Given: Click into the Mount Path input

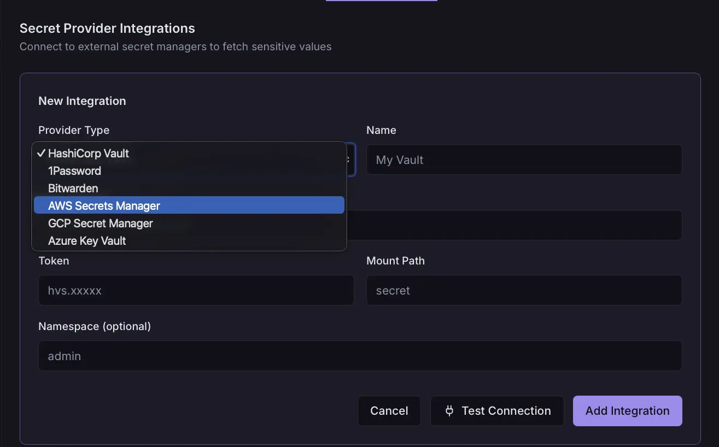Looking at the screenshot, I should [524, 290].
